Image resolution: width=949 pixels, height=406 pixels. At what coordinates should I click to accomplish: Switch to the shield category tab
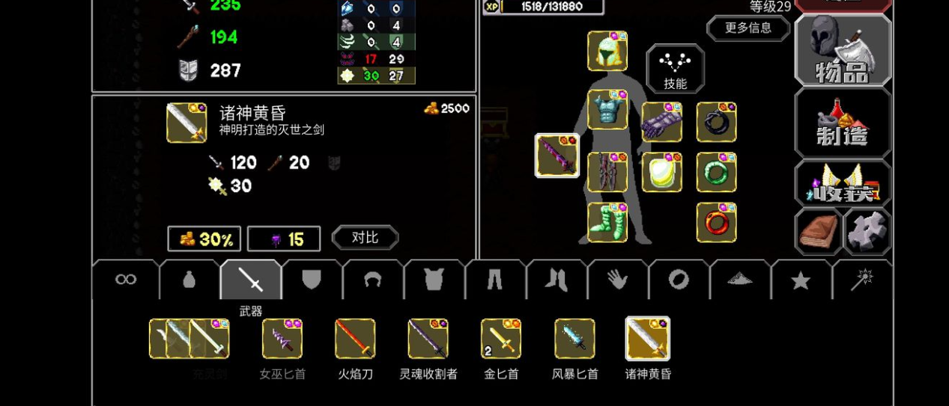312,280
